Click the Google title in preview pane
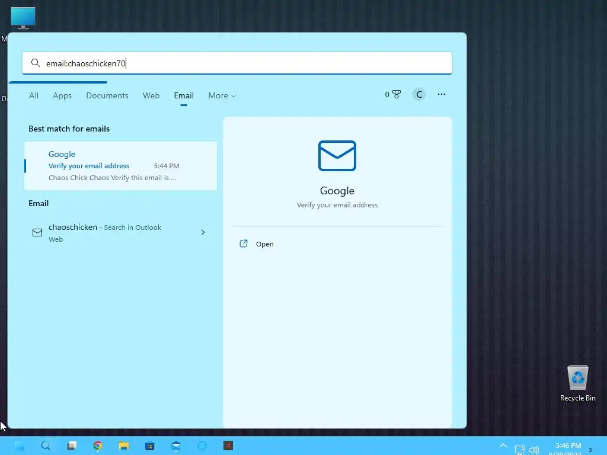The image size is (607, 455). click(337, 191)
